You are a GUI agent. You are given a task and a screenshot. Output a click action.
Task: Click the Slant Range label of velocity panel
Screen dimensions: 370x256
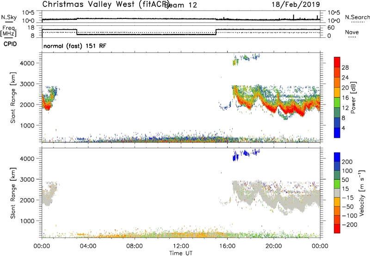pyautogui.click(x=13, y=193)
